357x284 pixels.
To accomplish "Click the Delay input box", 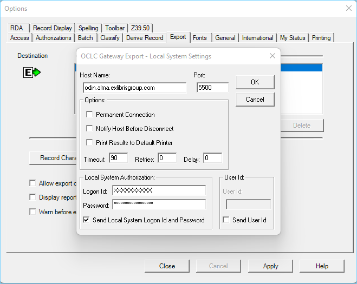I will click(212, 158).
